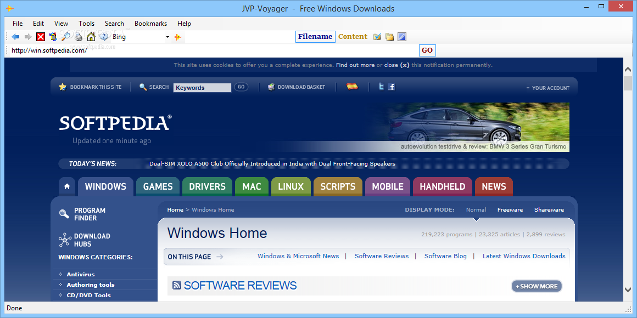
Task: Open the Authoring tools category
Action: coord(91,285)
